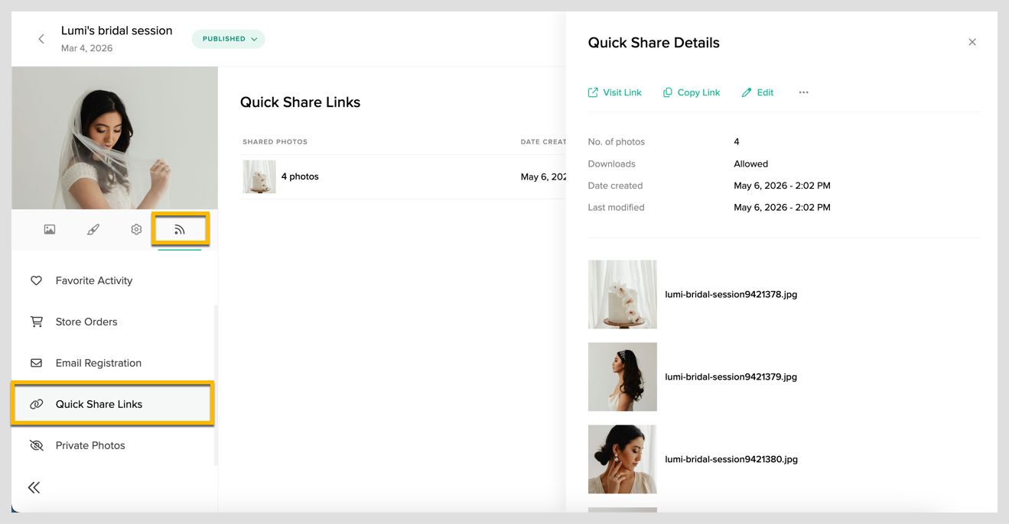Click the envelope icon beside Email Registration
1009x524 pixels.
(36, 363)
